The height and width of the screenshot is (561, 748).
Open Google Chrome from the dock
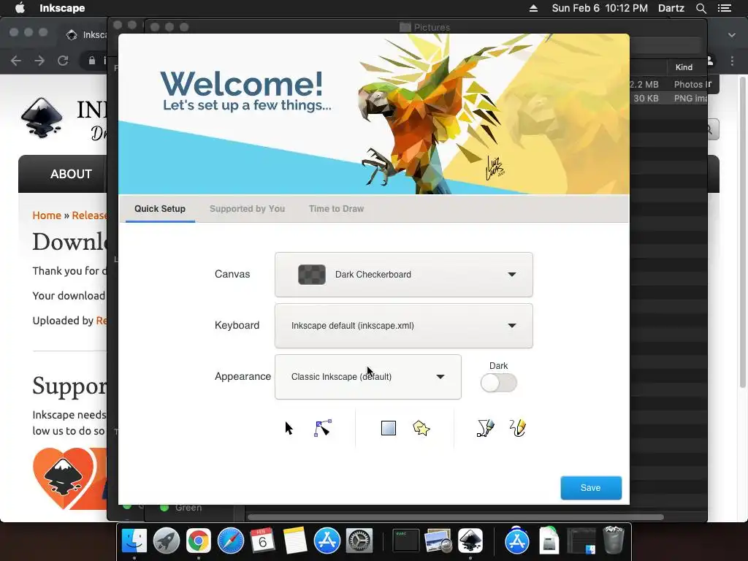pyautogui.click(x=199, y=541)
